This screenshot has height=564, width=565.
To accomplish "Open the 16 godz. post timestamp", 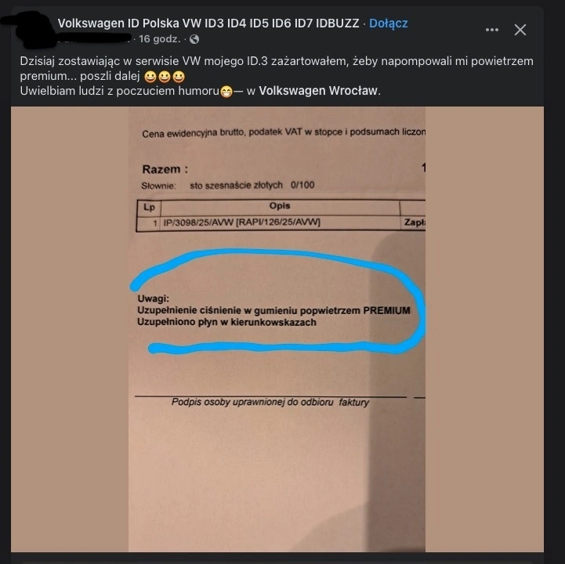I will point(159,39).
